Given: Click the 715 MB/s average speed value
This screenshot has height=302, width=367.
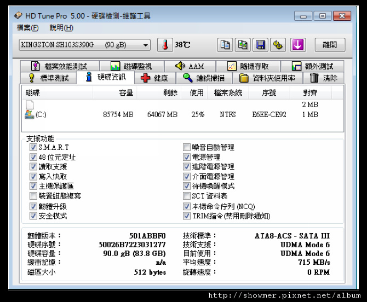Looking at the screenshot, I should pyautogui.click(x=314, y=262).
